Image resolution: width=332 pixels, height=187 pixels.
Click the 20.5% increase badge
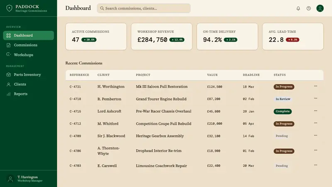pyautogui.click(x=89, y=39)
